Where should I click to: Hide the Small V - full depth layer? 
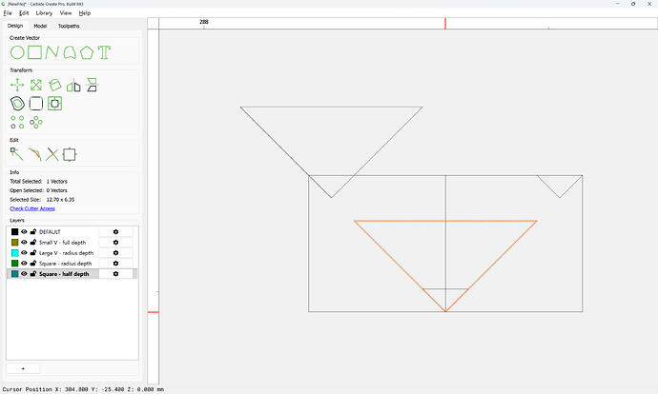(x=24, y=242)
